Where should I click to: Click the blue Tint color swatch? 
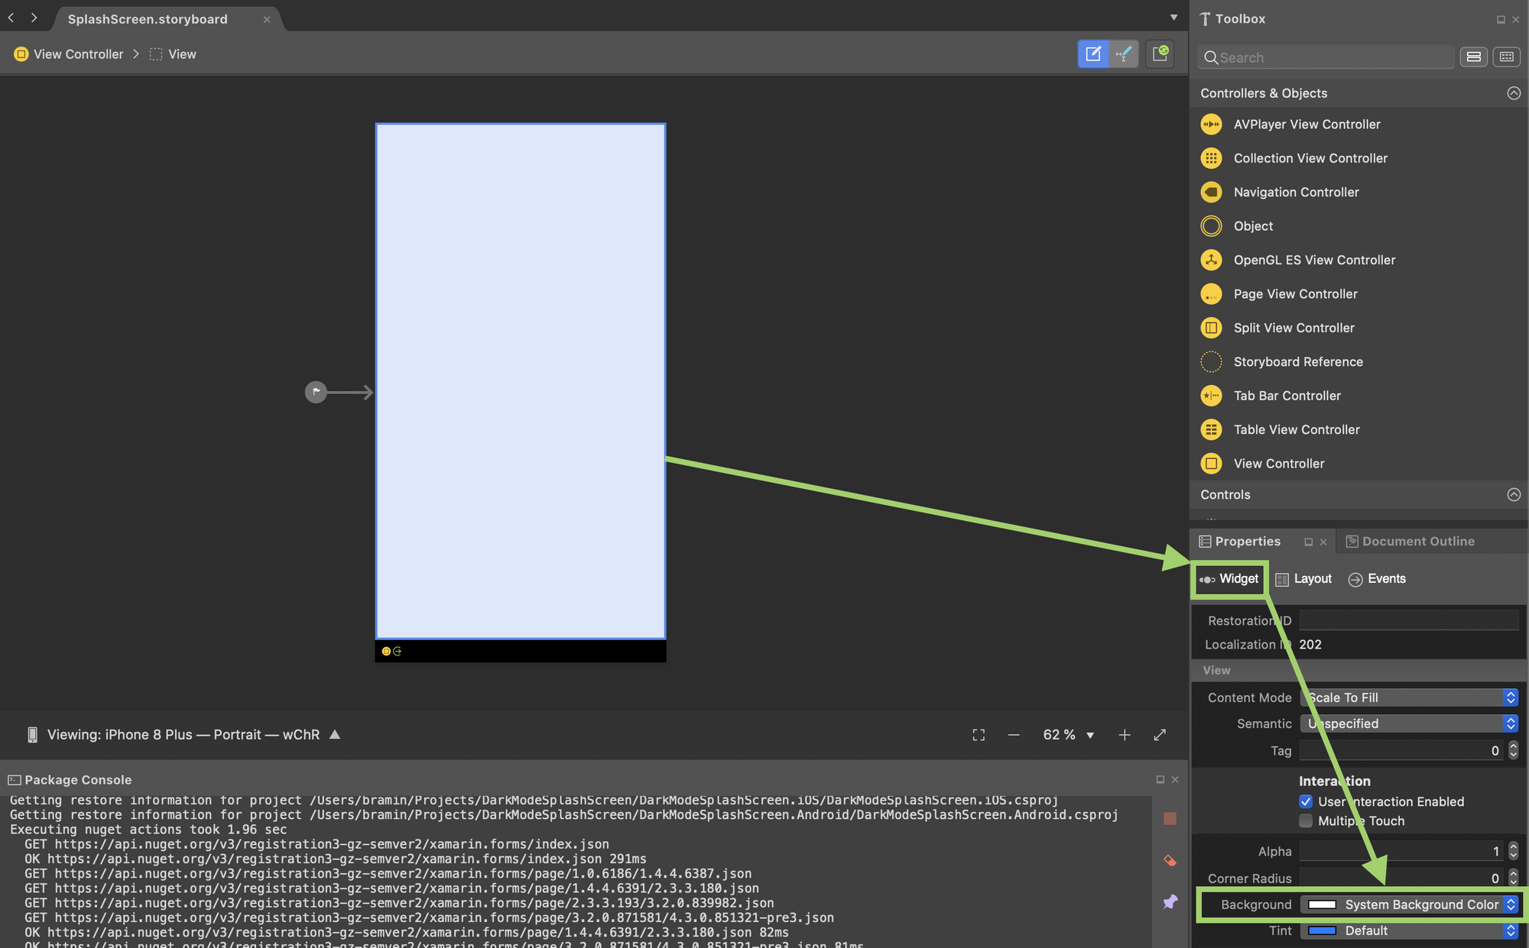[1322, 930]
